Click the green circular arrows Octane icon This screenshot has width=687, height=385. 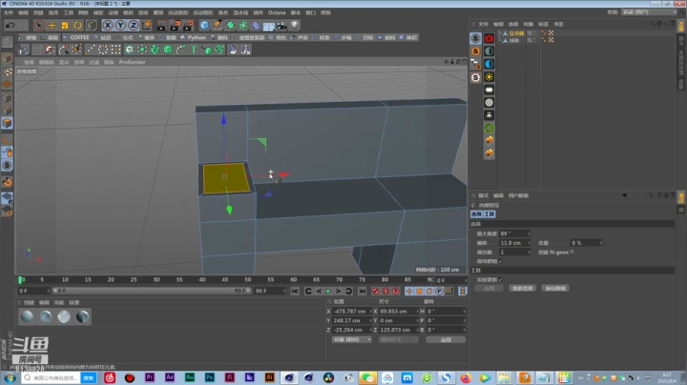pos(489,129)
